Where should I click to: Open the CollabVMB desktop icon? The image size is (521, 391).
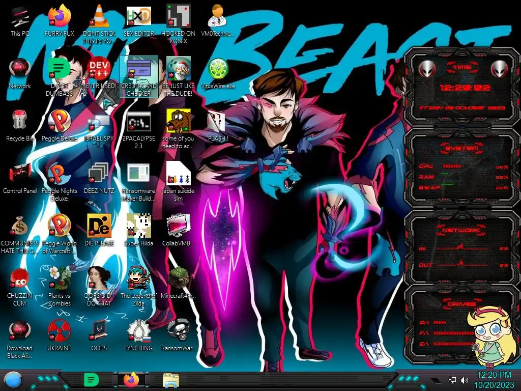[178, 231]
